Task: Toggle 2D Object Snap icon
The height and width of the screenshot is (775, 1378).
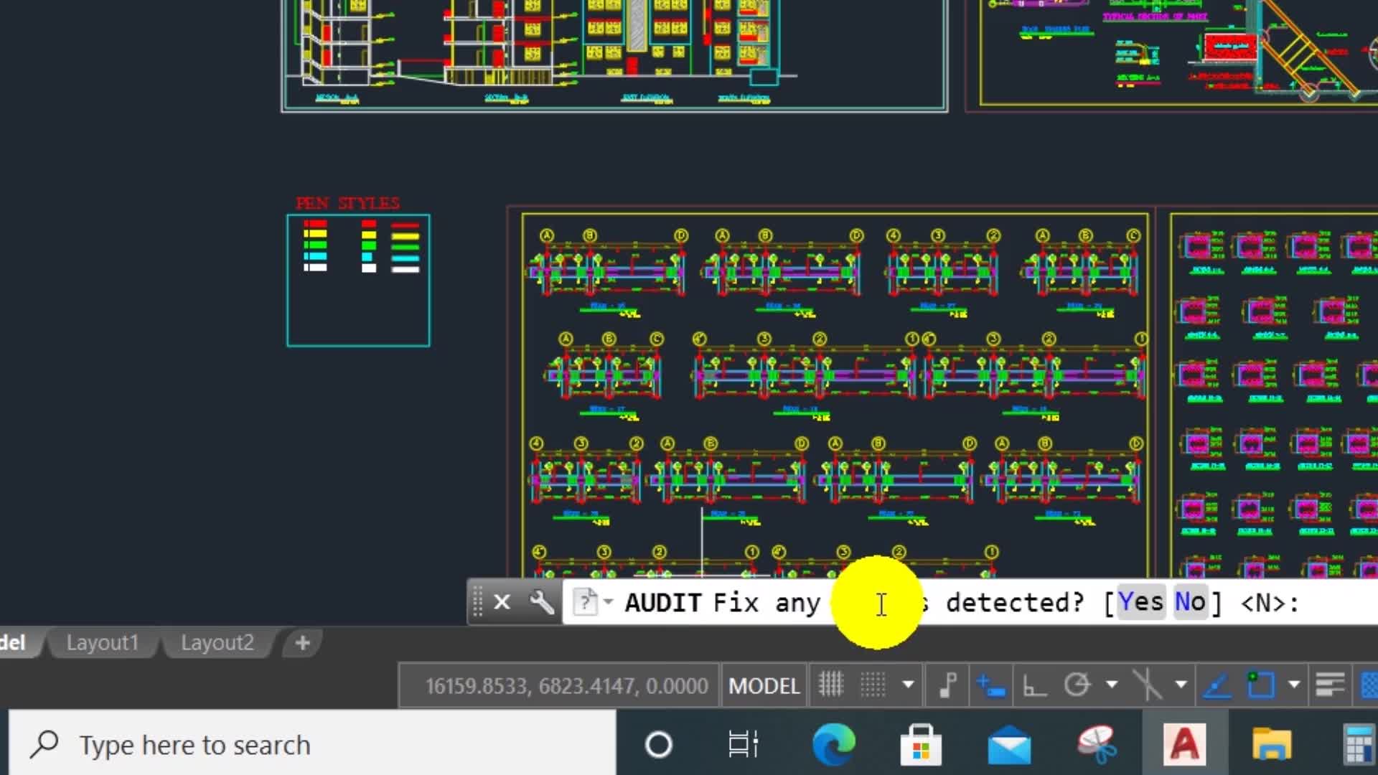Action: [1261, 685]
